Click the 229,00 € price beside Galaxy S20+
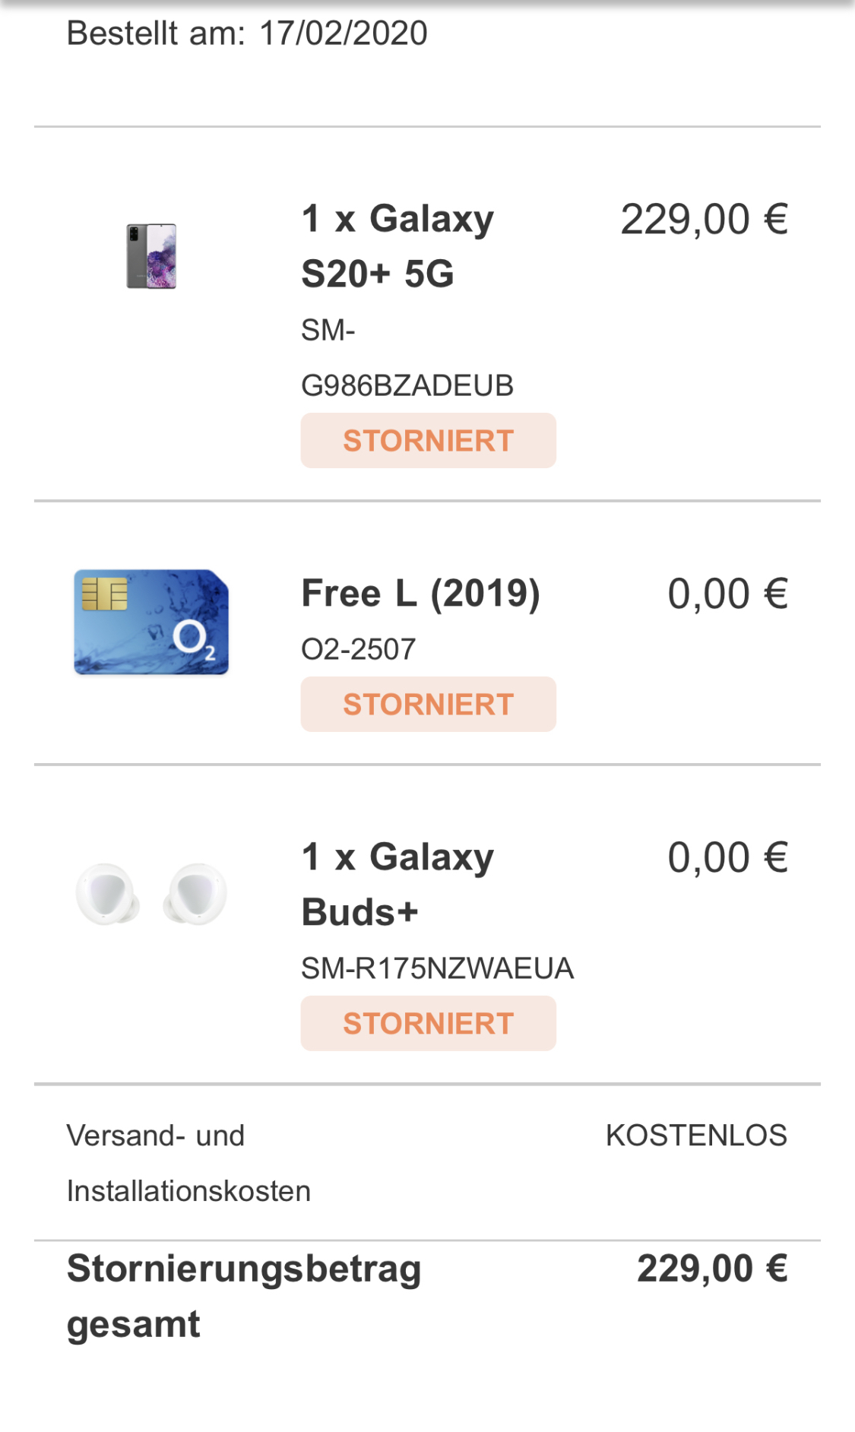This screenshot has height=1432, width=855. [x=704, y=220]
